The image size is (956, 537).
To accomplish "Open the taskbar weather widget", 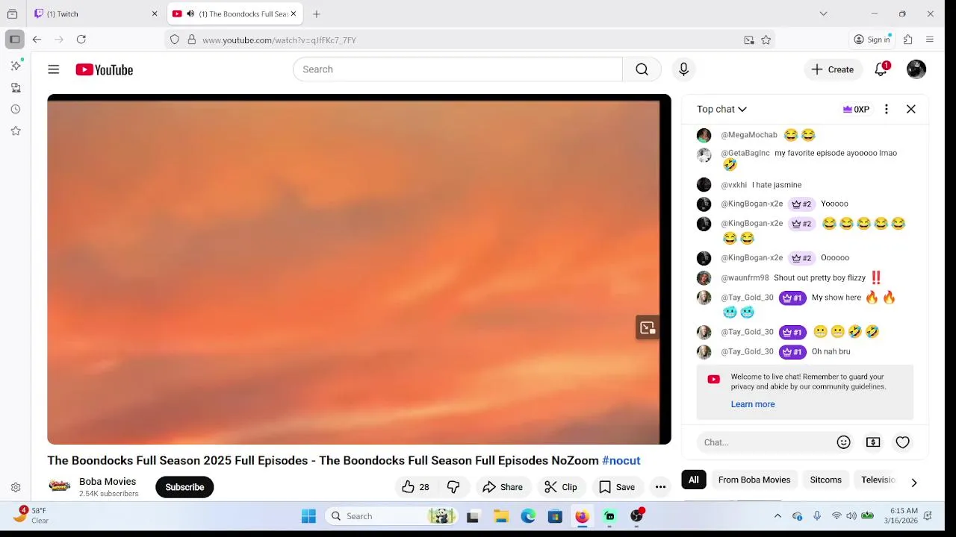I will [x=31, y=515].
